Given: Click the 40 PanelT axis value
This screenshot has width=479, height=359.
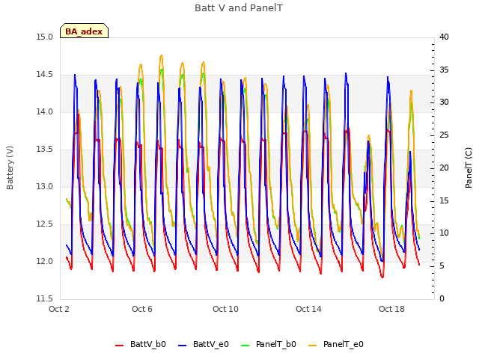Looking at the screenshot, I should tap(444, 37).
